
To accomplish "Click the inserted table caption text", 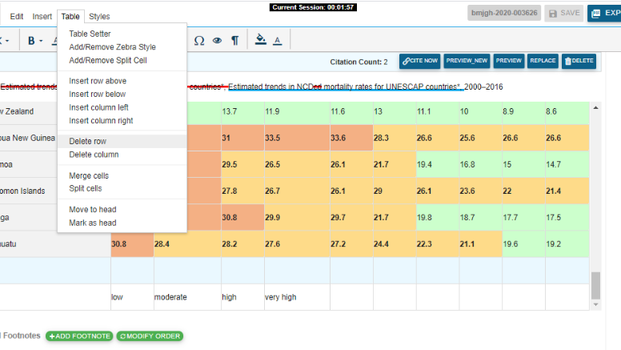I will pyautogui.click(x=346, y=86).
